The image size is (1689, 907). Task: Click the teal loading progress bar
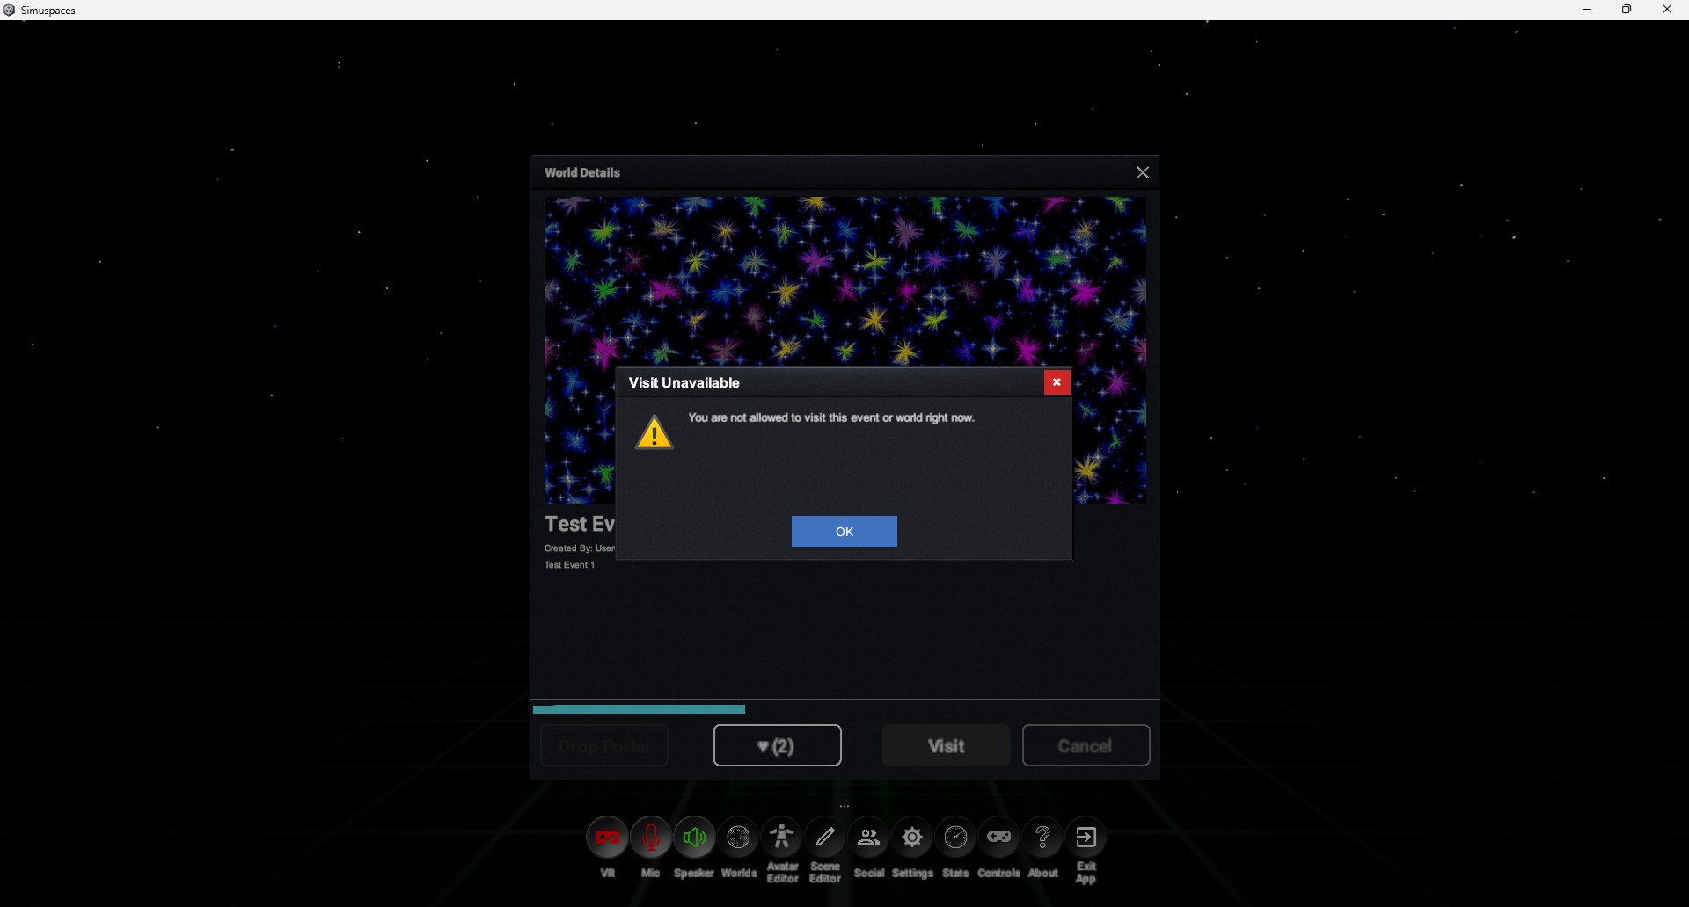[x=639, y=709]
